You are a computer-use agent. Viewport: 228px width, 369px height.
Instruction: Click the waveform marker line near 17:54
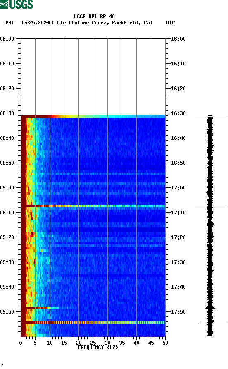click(x=212, y=322)
